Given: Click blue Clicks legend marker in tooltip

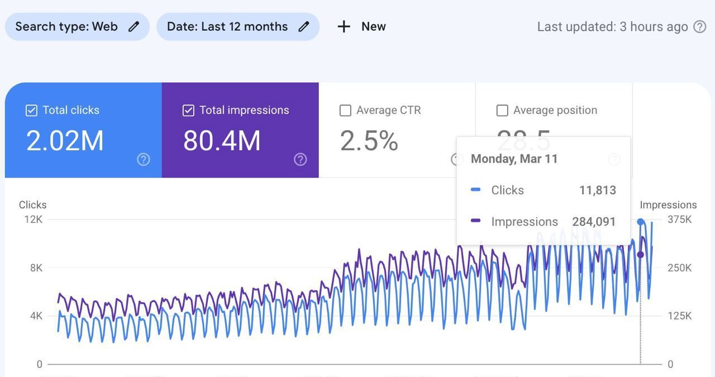Looking at the screenshot, I should coord(476,190).
